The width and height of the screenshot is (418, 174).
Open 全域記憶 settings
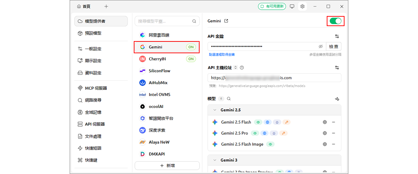[x=101, y=112]
